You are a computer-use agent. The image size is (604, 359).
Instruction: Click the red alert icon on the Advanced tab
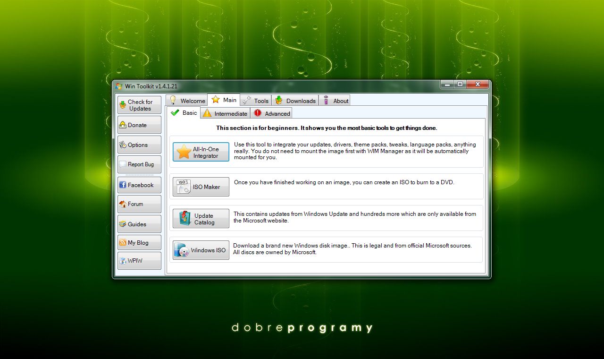click(258, 113)
